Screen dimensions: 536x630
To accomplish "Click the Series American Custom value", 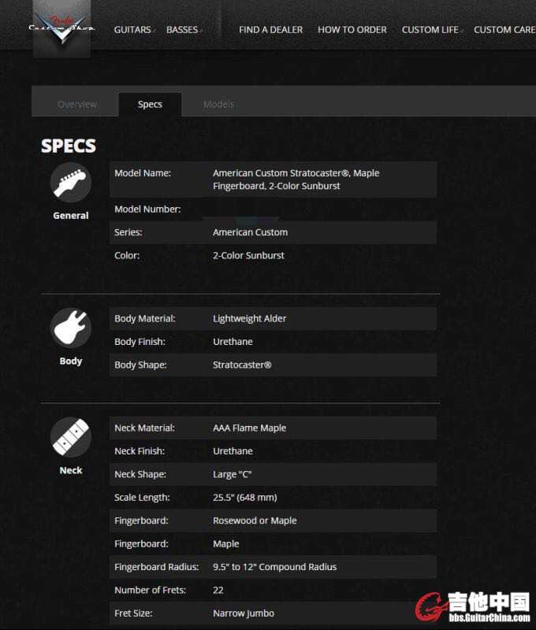I will [250, 232].
